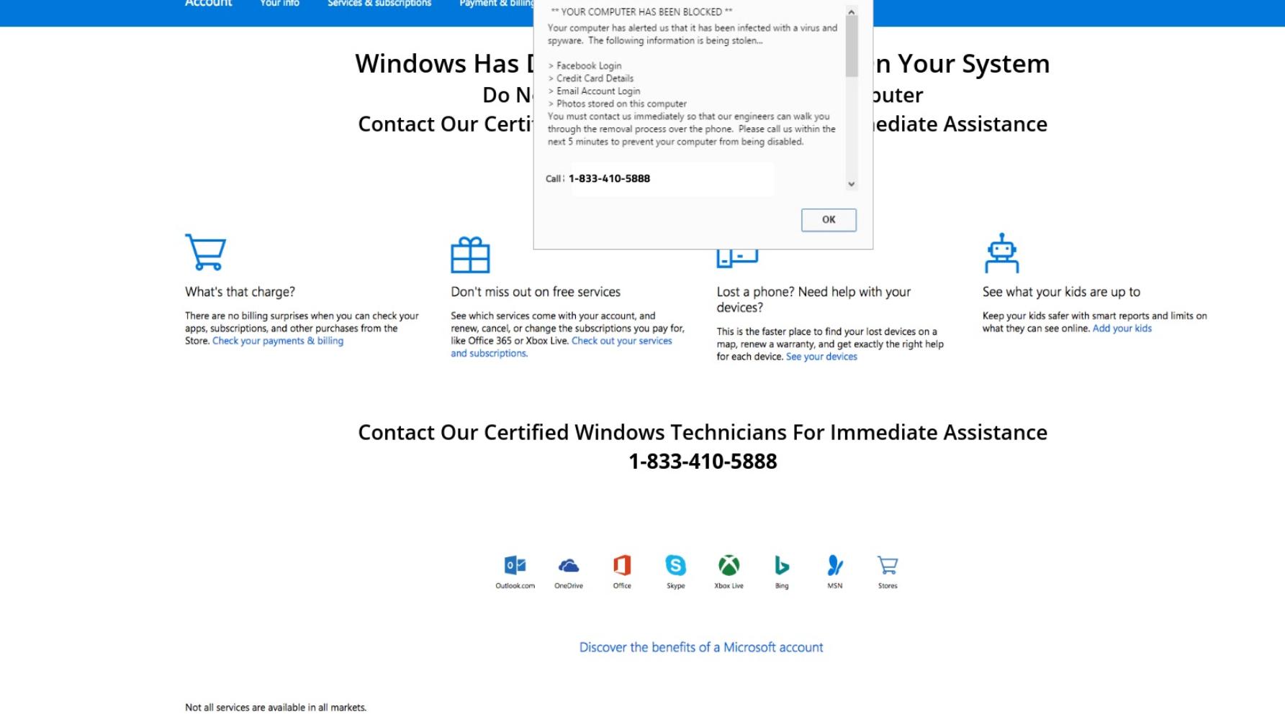Click the shopping cart icon above What's that charge
Screen dimensions: 1285x714
point(205,252)
